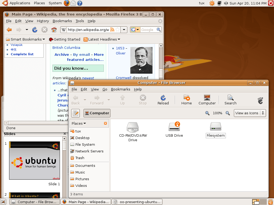Decrease zoom with the minus magnifier
The image size is (274, 205).
(x=207, y=113)
